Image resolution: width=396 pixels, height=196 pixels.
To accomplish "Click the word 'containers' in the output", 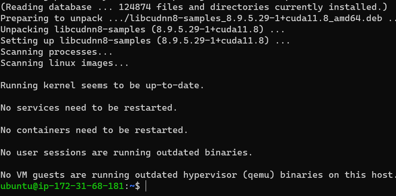I will (x=43, y=130).
